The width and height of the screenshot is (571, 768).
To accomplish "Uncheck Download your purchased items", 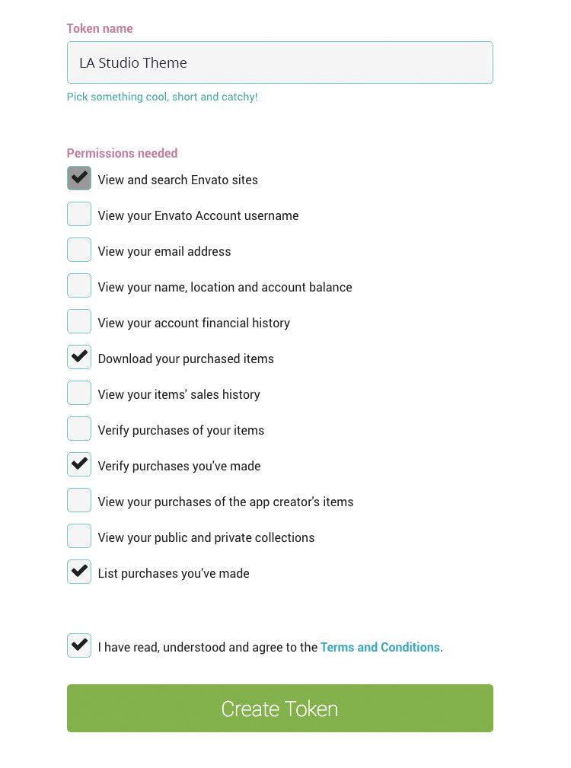I will (79, 358).
